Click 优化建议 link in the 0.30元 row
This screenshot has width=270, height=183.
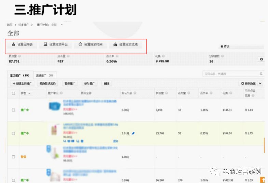click(70, 109)
